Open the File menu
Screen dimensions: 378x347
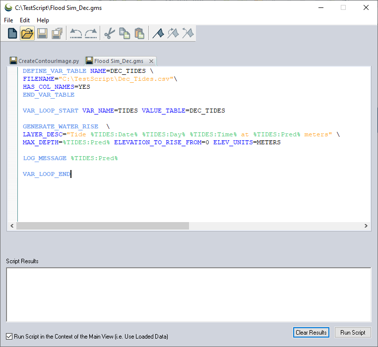pos(8,20)
